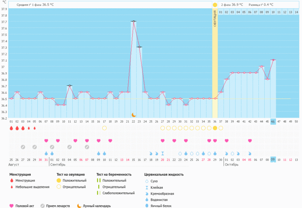Screen dimensions: 302x208
Task: Click 'Прием лекарств' legend label
Action: point(59,206)
